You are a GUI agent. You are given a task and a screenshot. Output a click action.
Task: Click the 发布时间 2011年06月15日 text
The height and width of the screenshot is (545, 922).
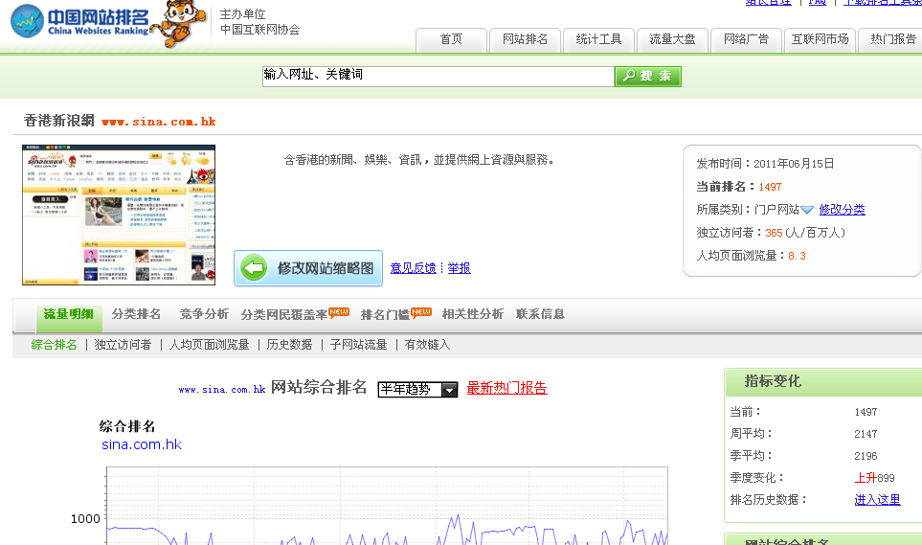click(x=765, y=164)
